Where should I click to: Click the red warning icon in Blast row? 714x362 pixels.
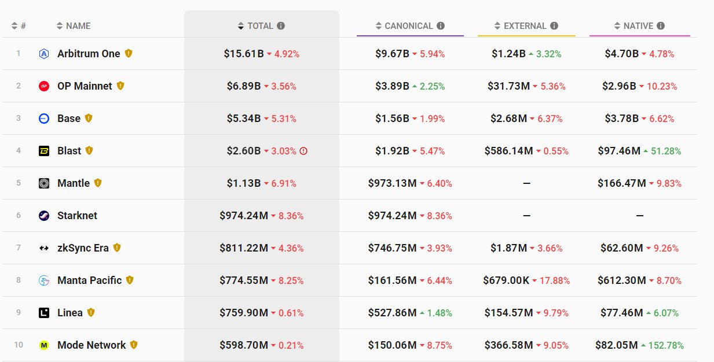tap(303, 151)
